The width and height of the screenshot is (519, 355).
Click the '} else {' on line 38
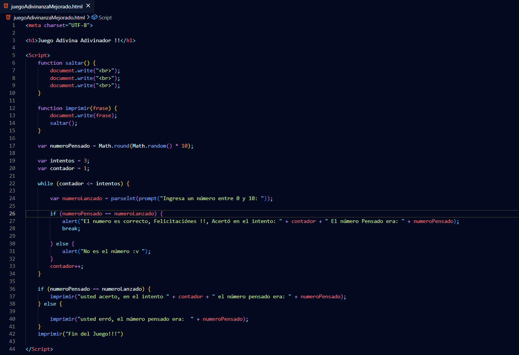[x=50, y=304]
